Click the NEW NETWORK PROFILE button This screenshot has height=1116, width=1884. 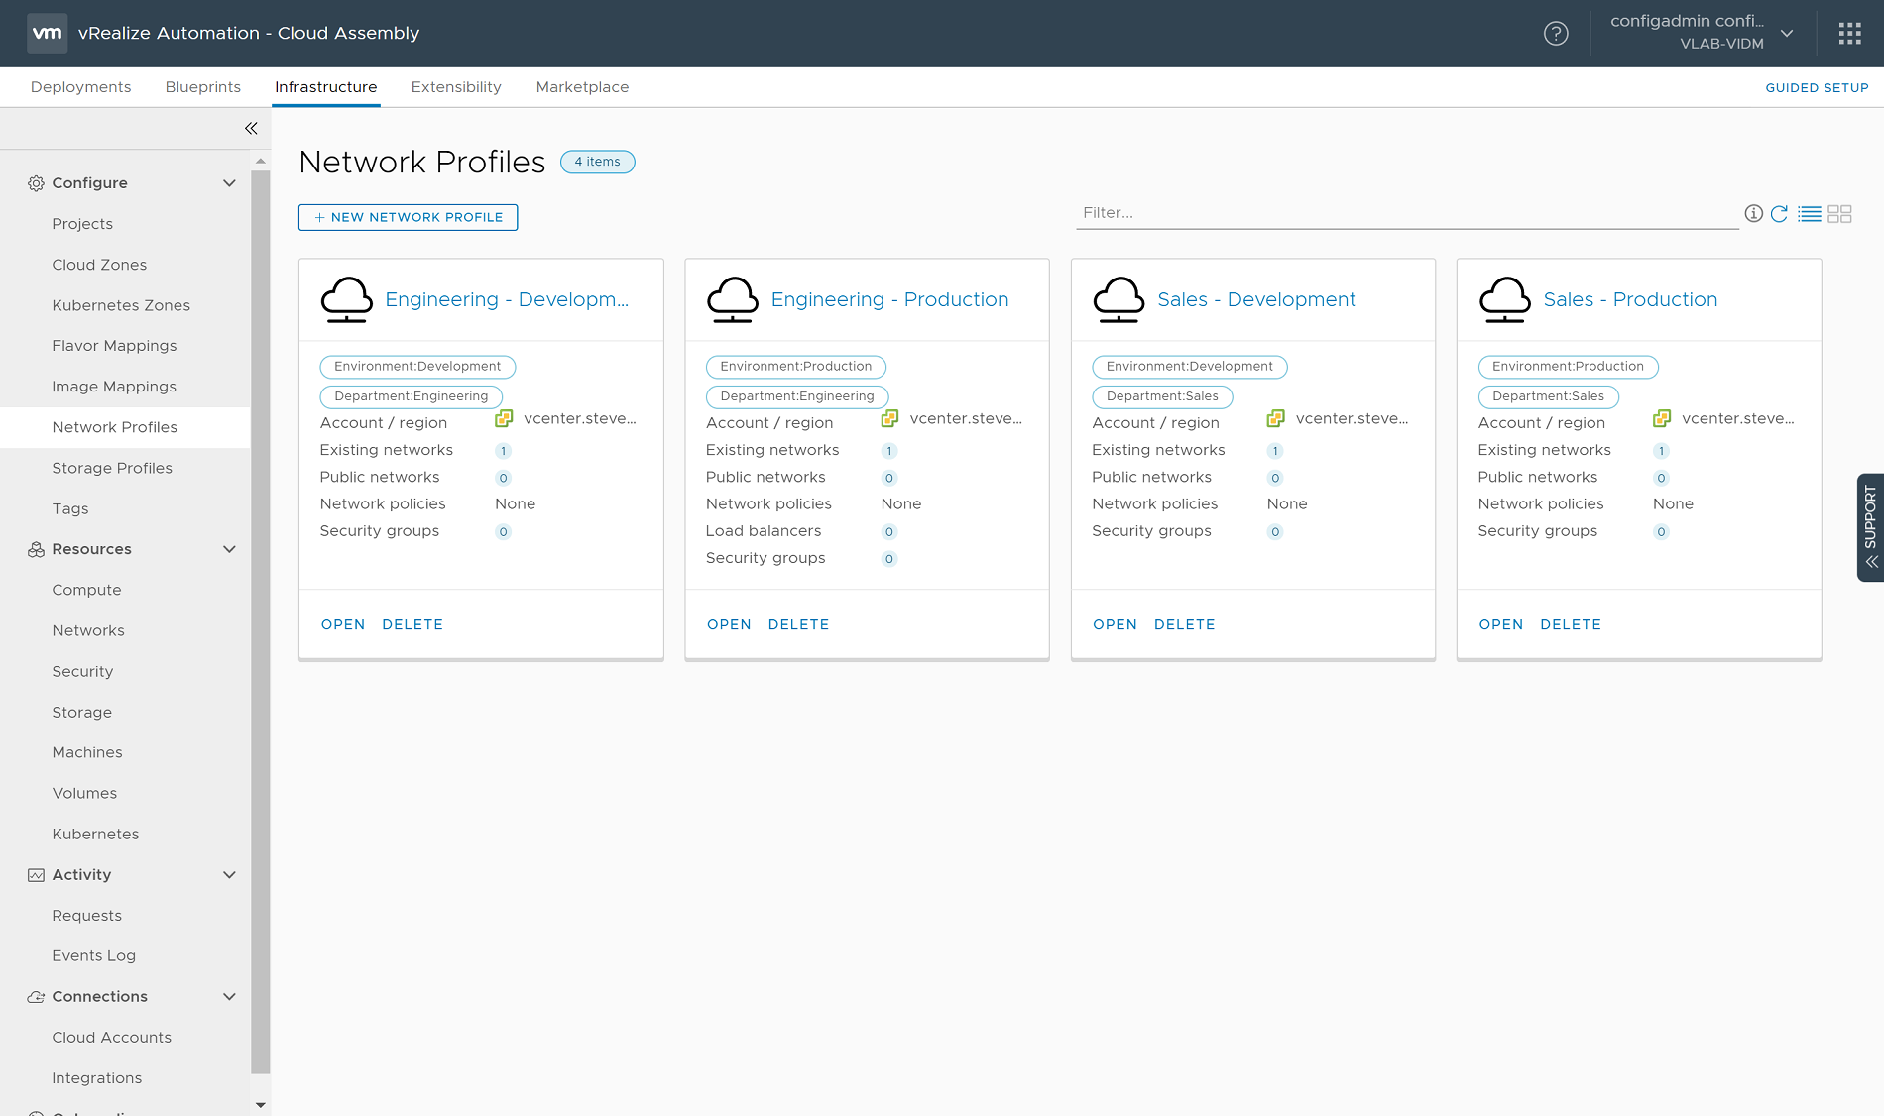click(x=408, y=217)
